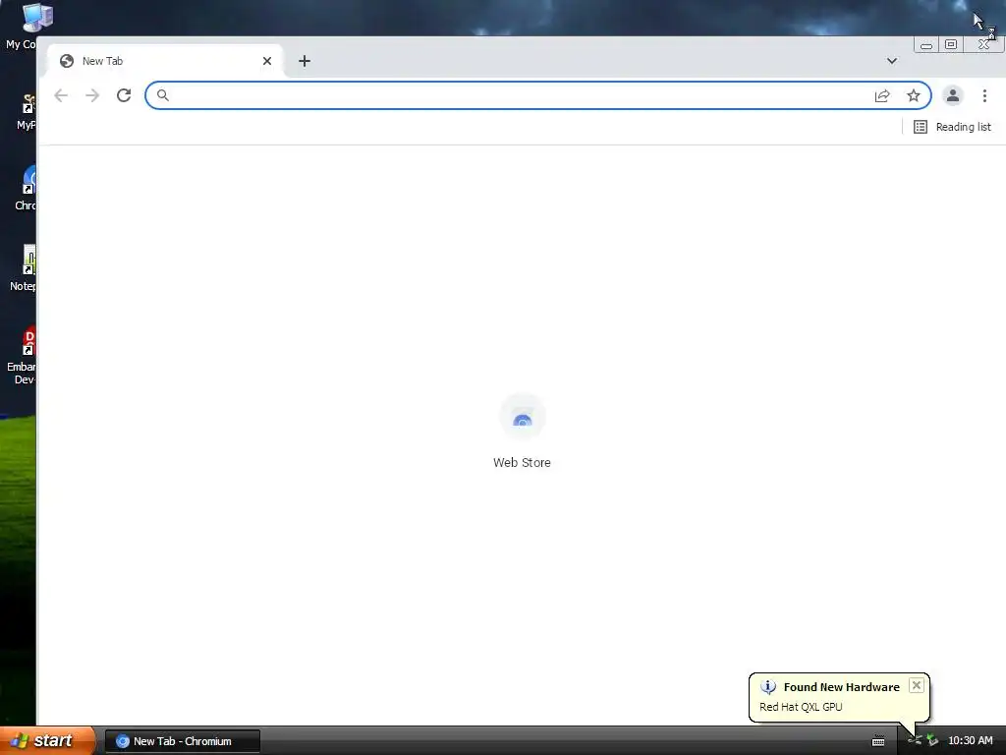Select the Notepad desktop shortcut icon
This screenshot has height=755, width=1006.
24,269
